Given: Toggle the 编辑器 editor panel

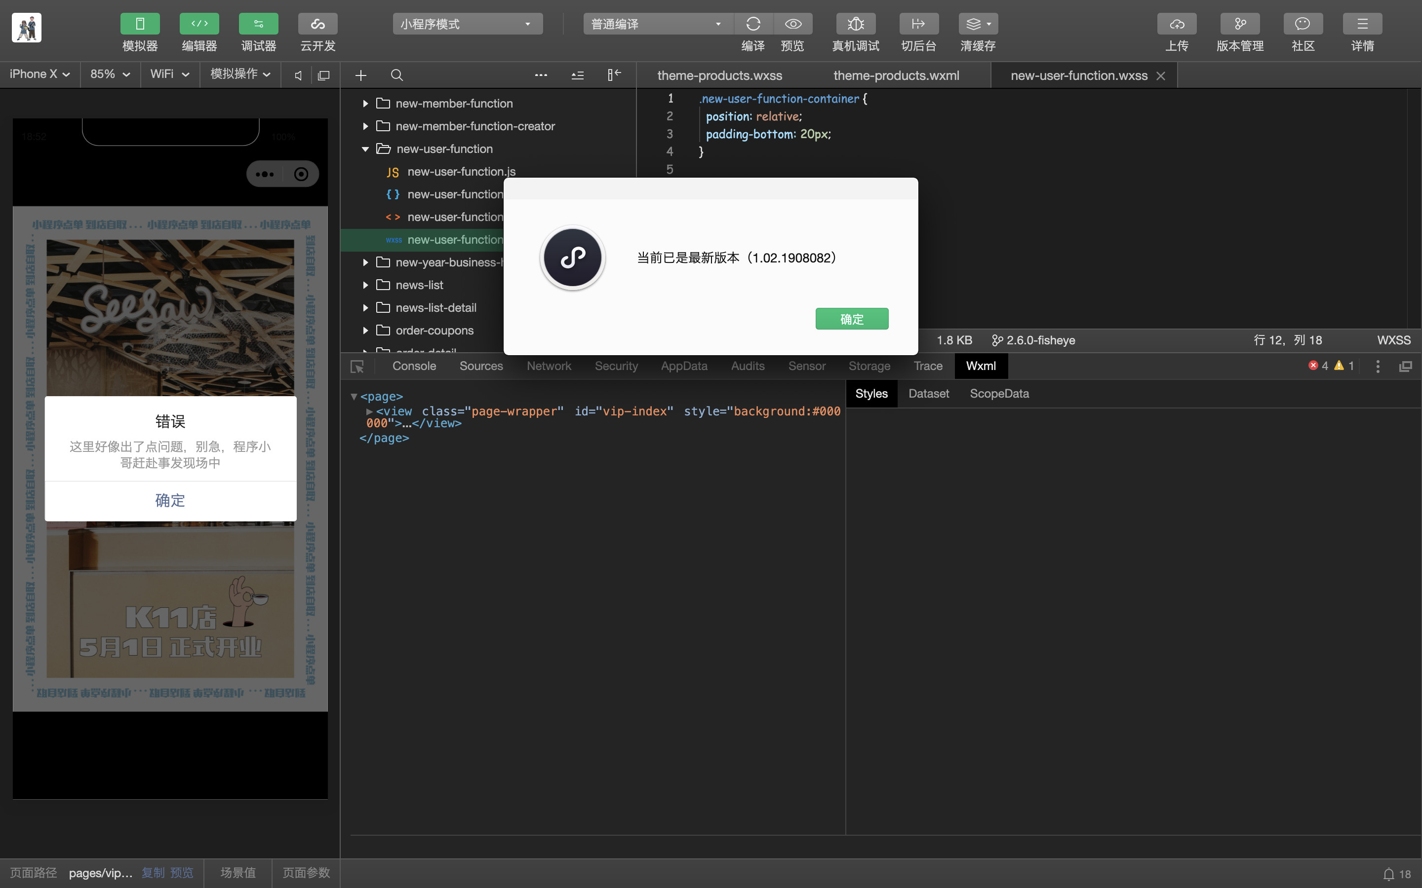Looking at the screenshot, I should pyautogui.click(x=199, y=24).
